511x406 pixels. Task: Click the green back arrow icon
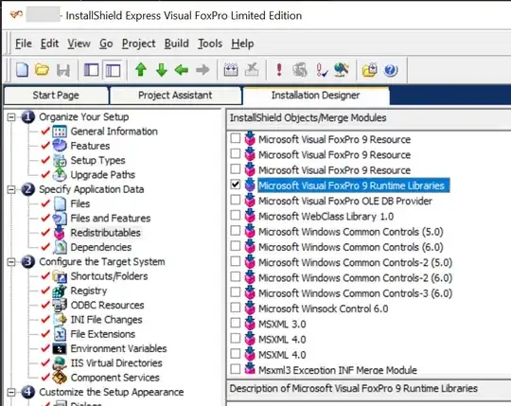[x=182, y=70]
